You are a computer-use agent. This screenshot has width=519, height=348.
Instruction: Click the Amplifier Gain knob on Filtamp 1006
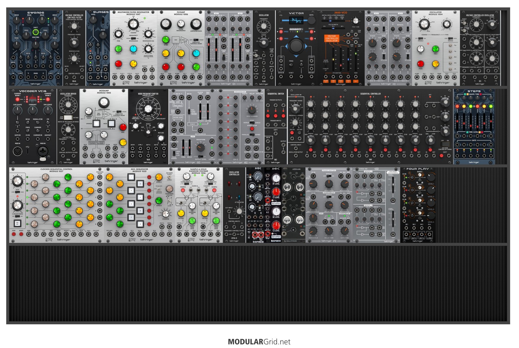click(x=196, y=24)
